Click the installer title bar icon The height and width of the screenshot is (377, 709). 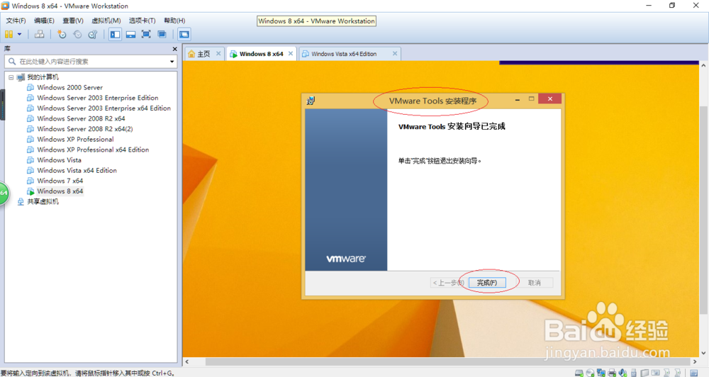point(311,101)
